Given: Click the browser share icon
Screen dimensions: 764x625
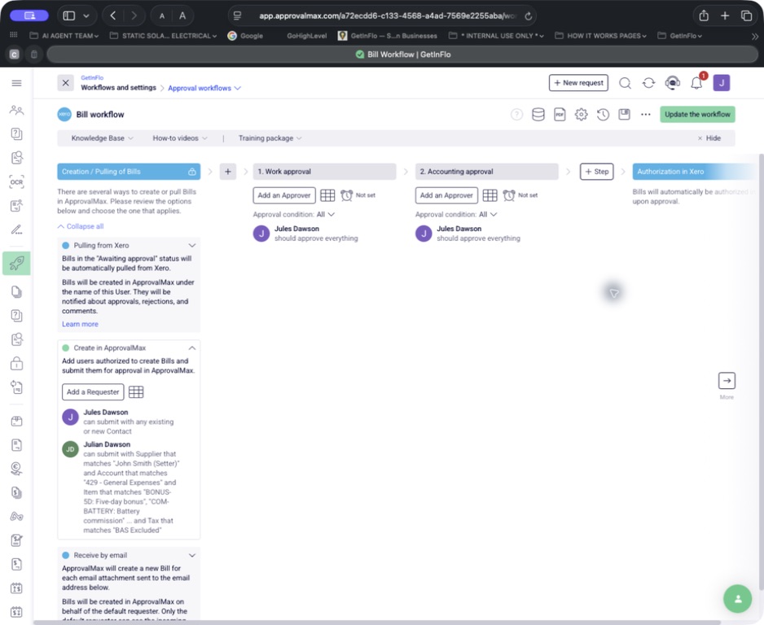Looking at the screenshot, I should point(704,15).
